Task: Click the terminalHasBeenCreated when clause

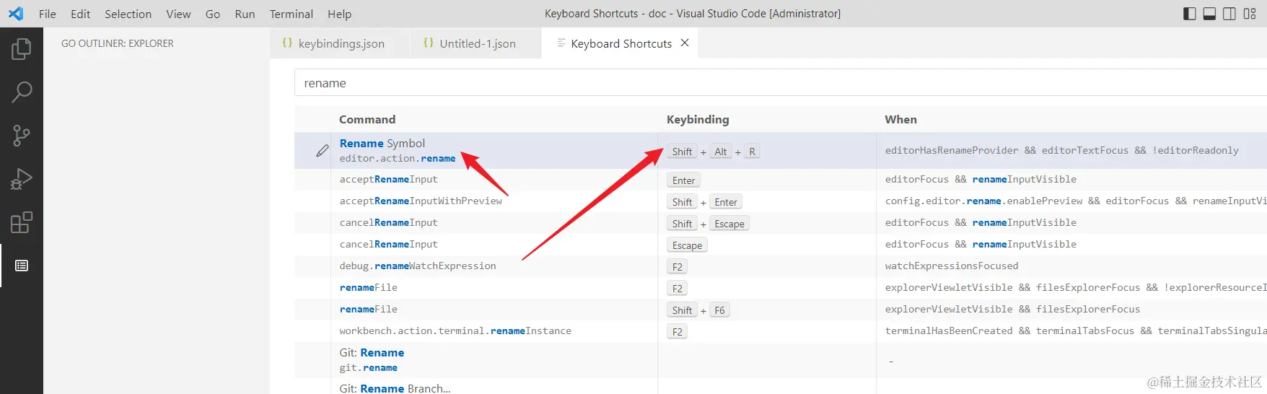Action: click(x=1076, y=331)
